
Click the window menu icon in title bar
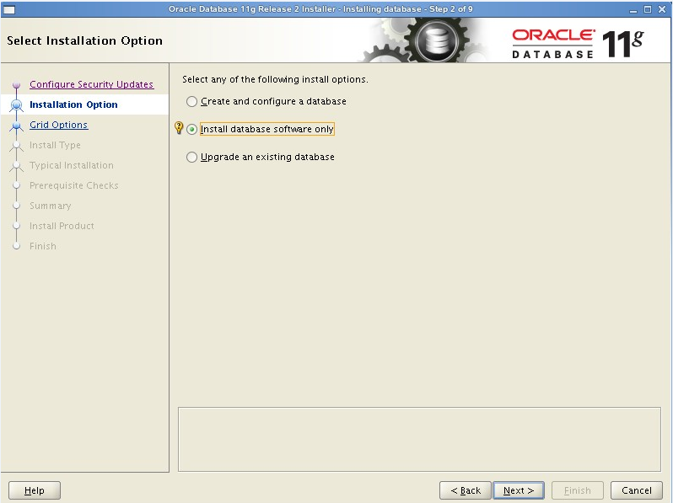pyautogui.click(x=9, y=8)
